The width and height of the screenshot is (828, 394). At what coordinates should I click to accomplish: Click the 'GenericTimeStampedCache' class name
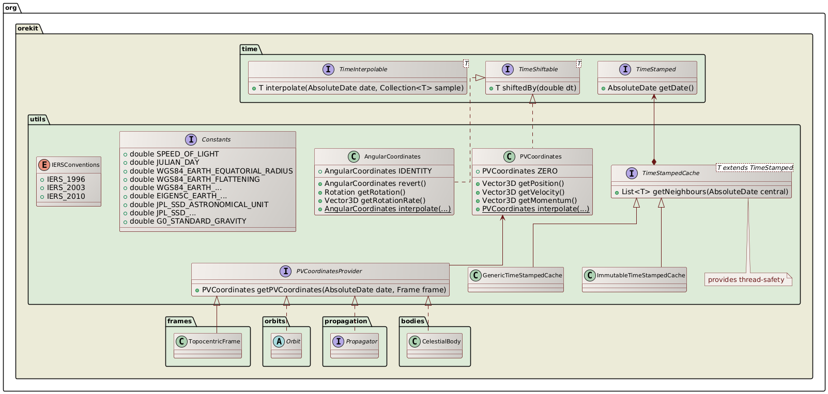(x=522, y=275)
